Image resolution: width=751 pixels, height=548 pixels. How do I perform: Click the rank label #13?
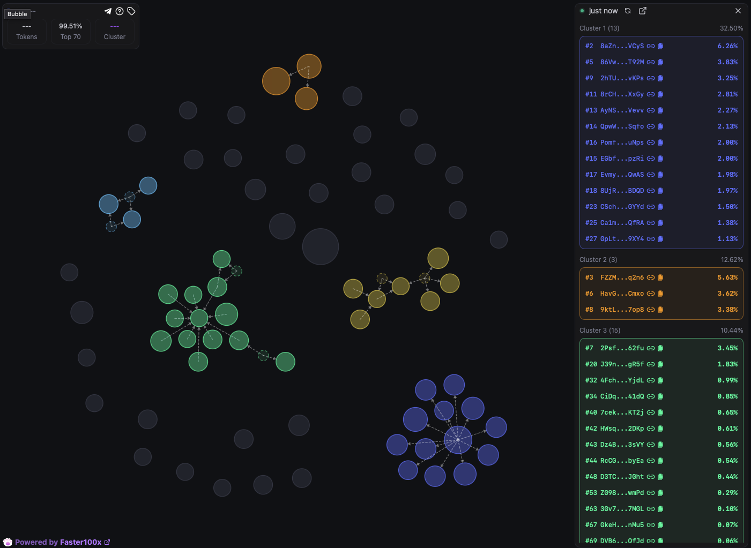(x=591, y=110)
